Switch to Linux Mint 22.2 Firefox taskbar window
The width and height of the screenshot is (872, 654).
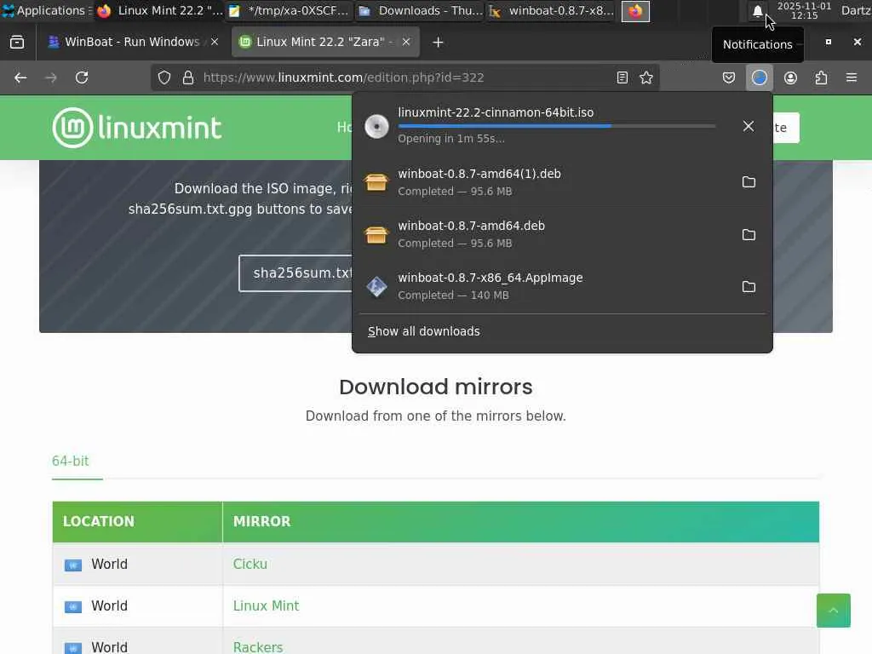point(160,10)
